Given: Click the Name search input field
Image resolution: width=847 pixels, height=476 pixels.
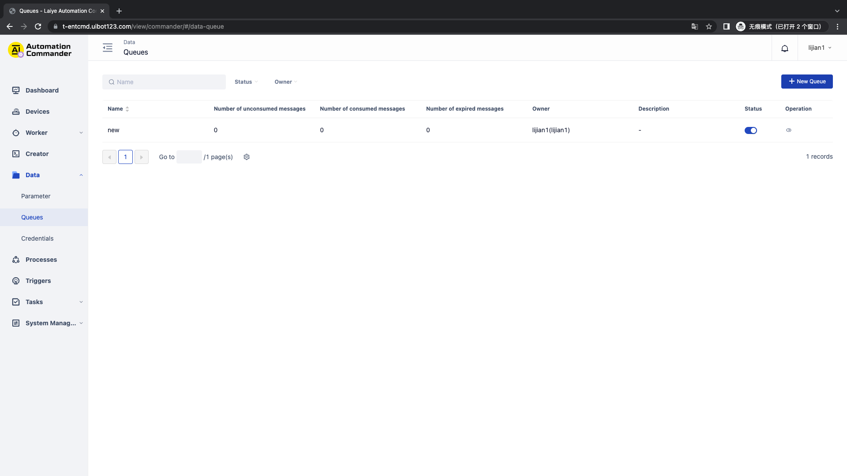Looking at the screenshot, I should click(164, 82).
